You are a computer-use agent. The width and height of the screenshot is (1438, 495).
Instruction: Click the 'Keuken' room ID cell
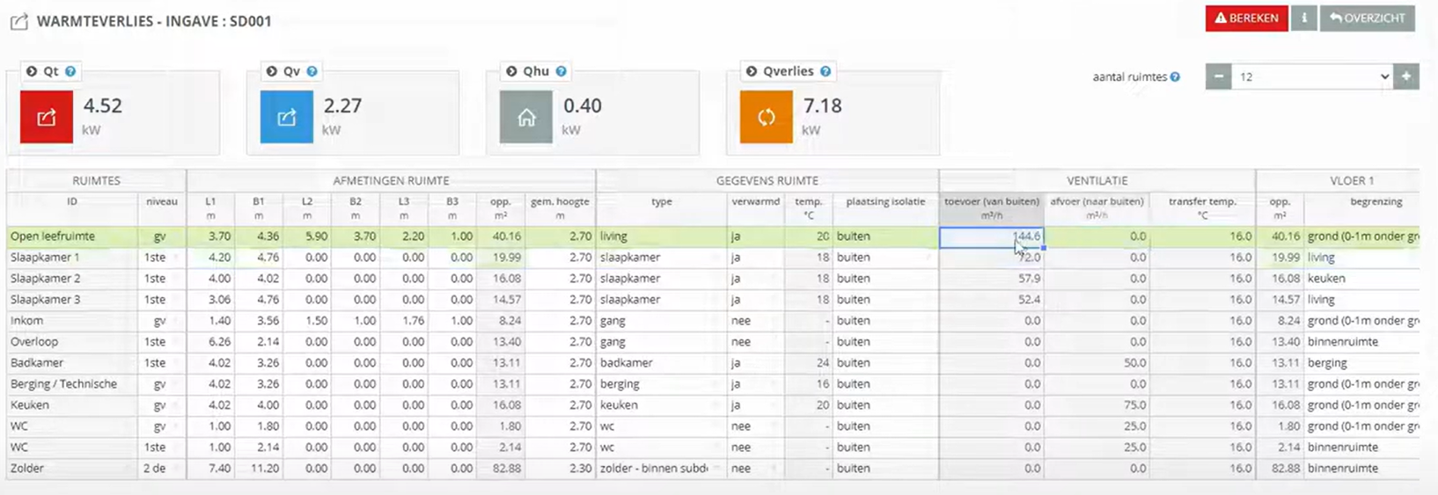(72, 405)
